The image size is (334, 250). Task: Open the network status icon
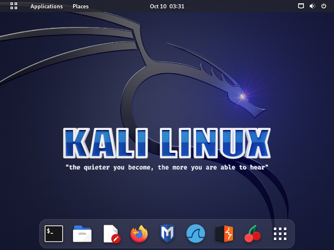click(x=301, y=6)
